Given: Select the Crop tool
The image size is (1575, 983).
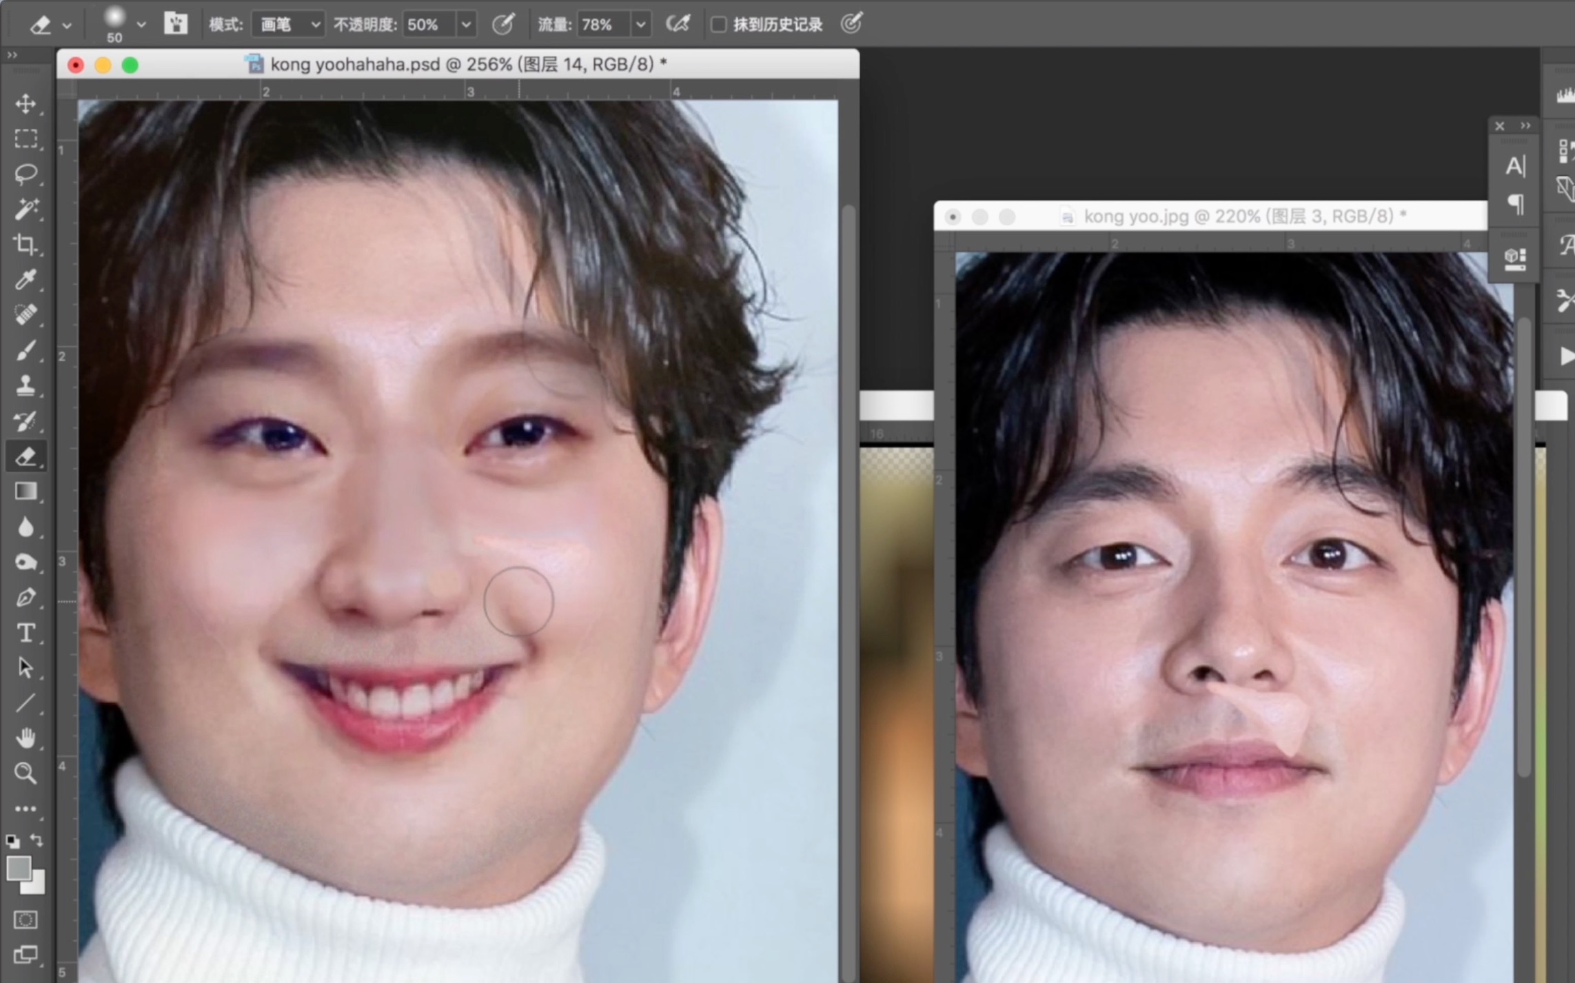Looking at the screenshot, I should pyautogui.click(x=26, y=244).
